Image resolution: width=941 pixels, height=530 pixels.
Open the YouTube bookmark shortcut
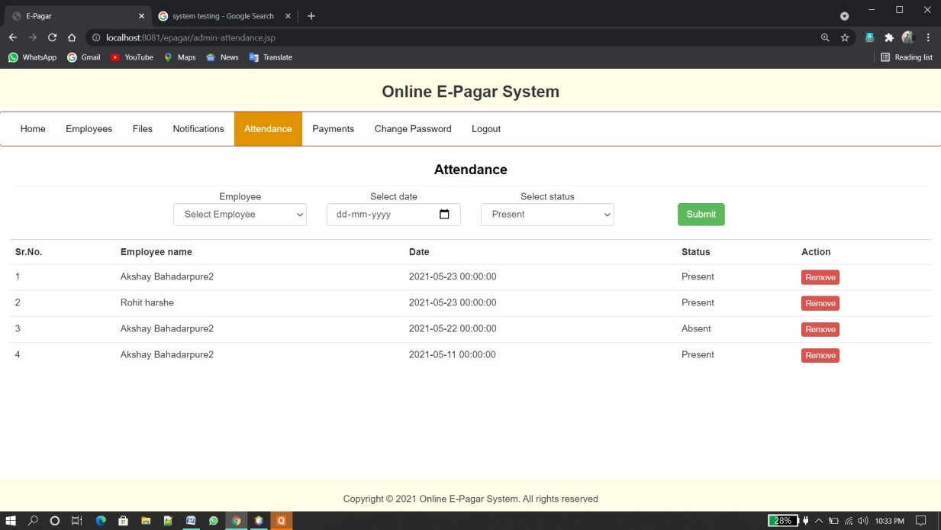click(131, 57)
